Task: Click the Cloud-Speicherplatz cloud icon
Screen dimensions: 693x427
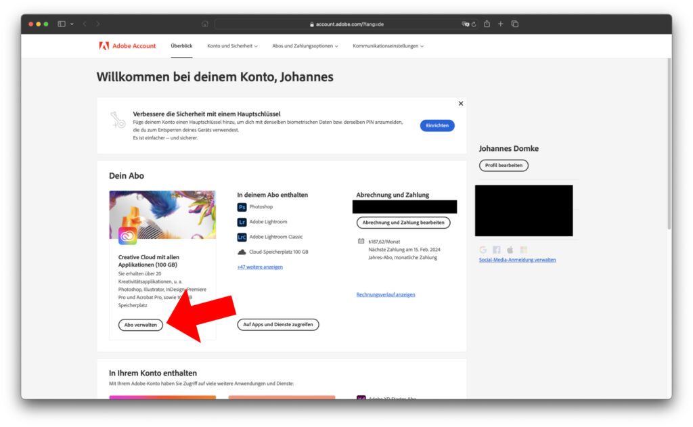Action: point(242,252)
